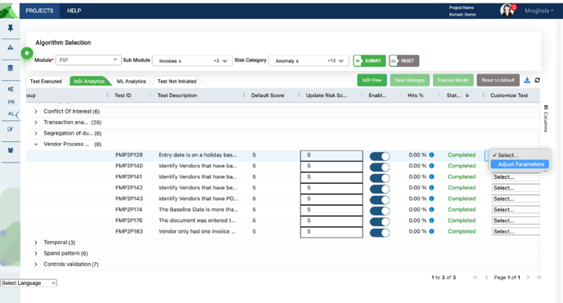Click the sort arrow on Status column
Image resolution: width=563 pixels, height=303 pixels.
[467, 96]
